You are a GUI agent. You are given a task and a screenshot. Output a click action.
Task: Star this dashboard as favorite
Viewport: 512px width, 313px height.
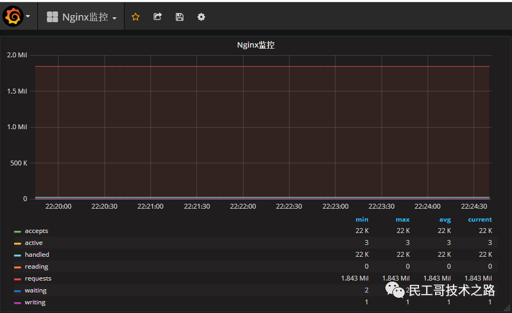pyautogui.click(x=135, y=17)
